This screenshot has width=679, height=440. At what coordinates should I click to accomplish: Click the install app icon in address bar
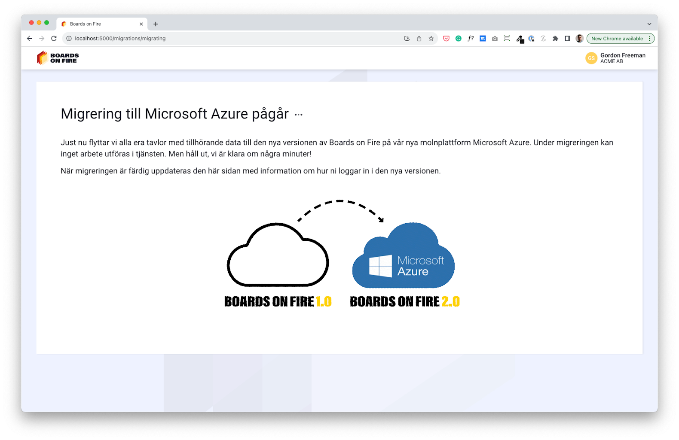tap(407, 39)
